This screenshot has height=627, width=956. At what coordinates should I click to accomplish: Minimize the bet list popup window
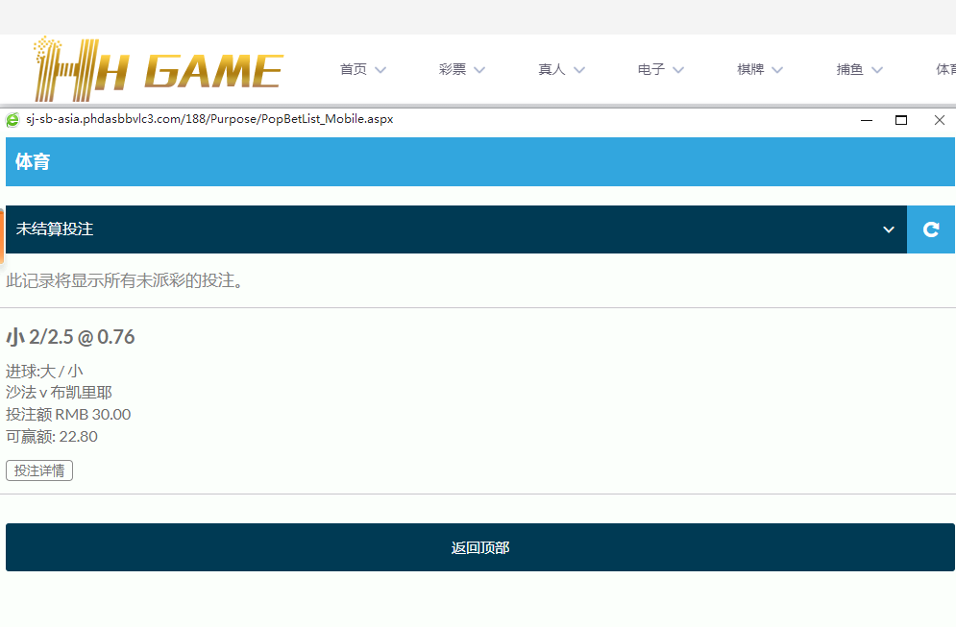[867, 120]
